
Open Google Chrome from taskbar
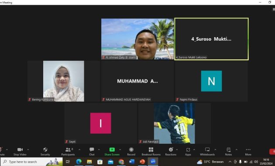click(121, 162)
